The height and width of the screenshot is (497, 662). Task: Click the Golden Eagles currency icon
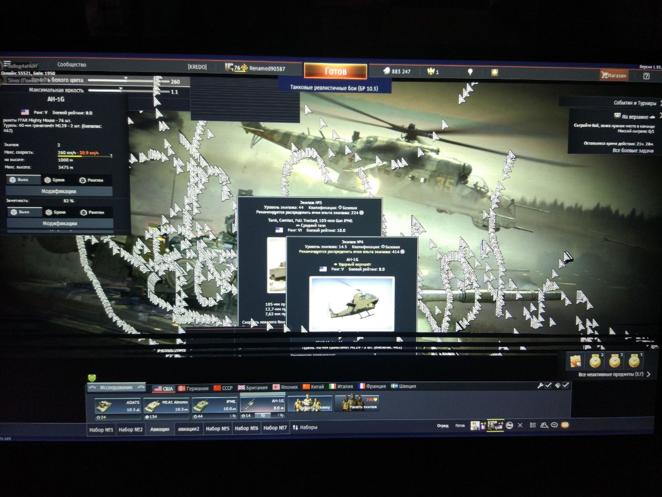coord(430,71)
